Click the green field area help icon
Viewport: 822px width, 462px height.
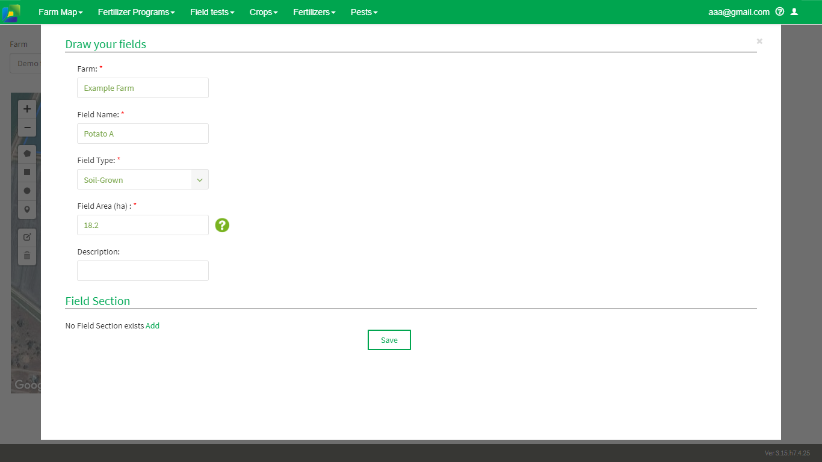[222, 225]
